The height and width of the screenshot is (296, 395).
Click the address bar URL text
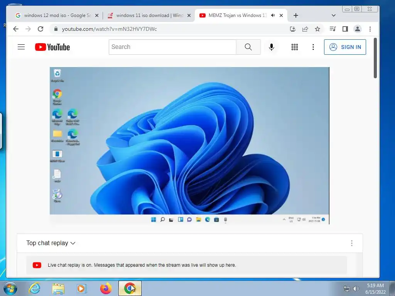tap(109, 29)
